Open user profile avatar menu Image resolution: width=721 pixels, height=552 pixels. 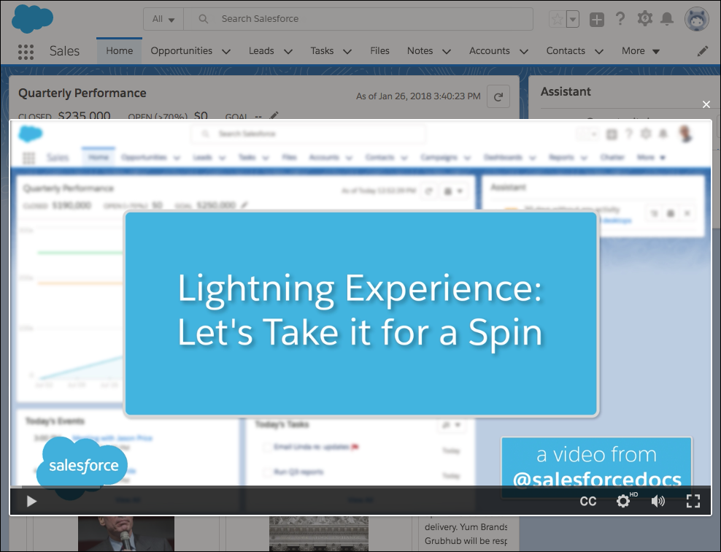click(x=697, y=19)
